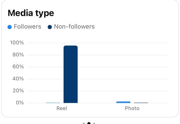The height and width of the screenshot is (124, 180).
Task: Tap the thin Non-followers bar for Photo
Action: point(141,103)
